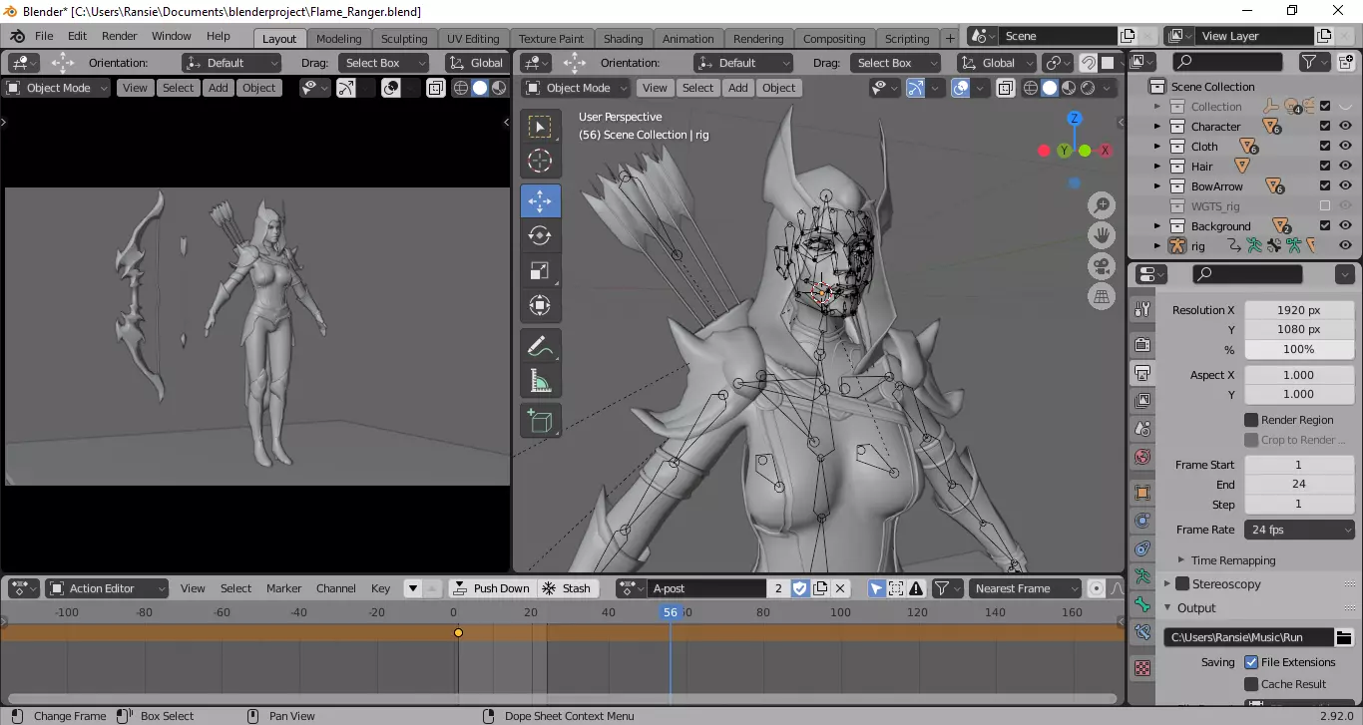The image size is (1363, 725).
Task: Uncheck the Hair collection checkbox
Action: click(x=1325, y=167)
